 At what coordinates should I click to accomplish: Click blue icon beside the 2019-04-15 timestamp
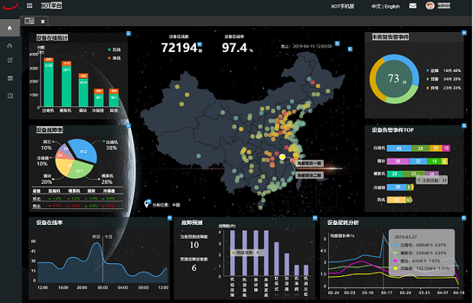pyautogui.click(x=338, y=44)
